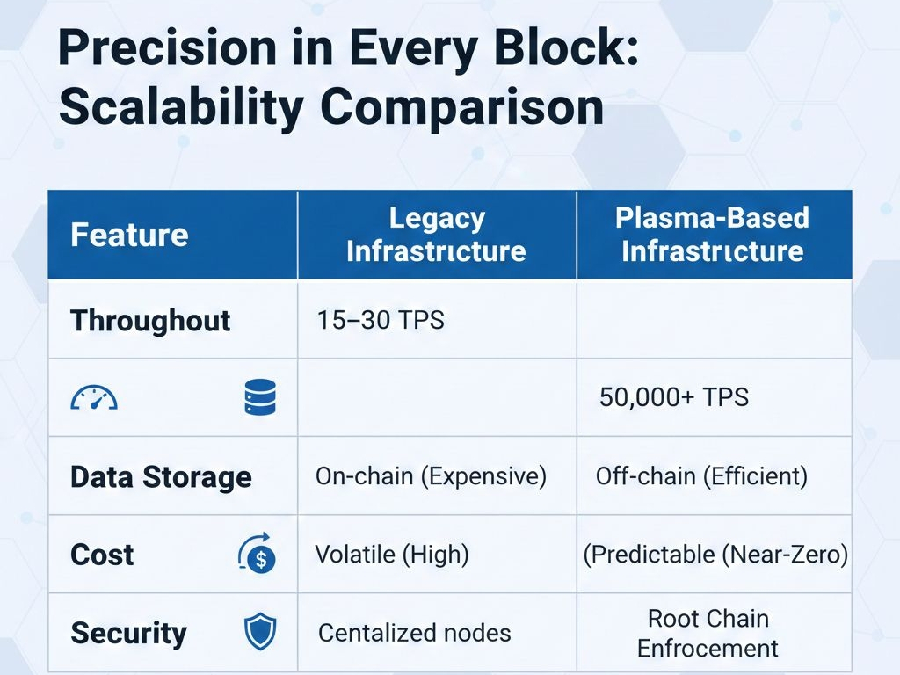Click the Cost row label
This screenshot has height=675, width=900.
coord(102,555)
